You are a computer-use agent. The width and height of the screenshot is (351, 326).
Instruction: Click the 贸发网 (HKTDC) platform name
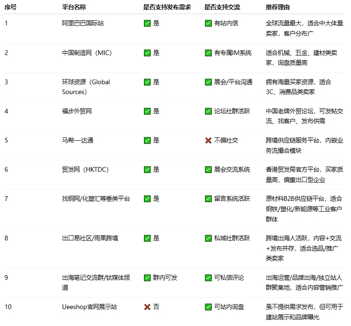click(x=85, y=169)
